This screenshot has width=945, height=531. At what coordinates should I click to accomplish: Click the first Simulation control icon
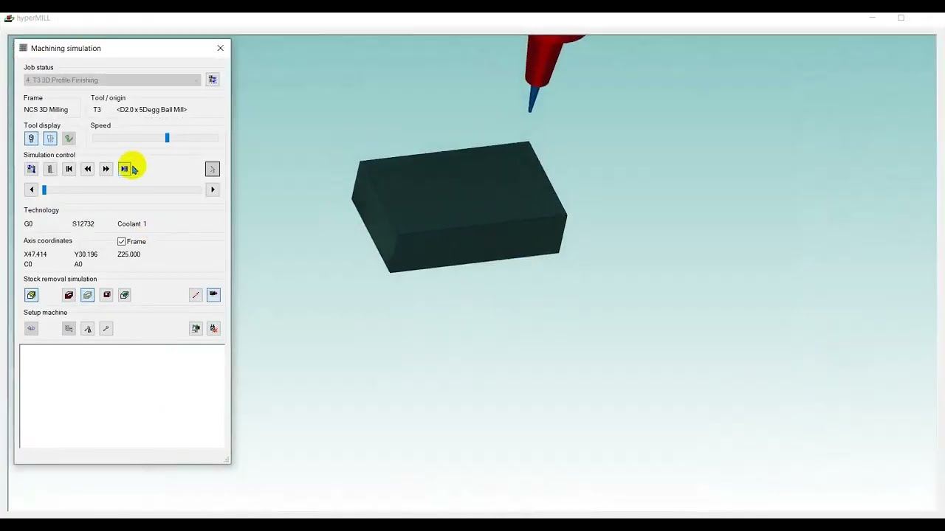click(31, 170)
